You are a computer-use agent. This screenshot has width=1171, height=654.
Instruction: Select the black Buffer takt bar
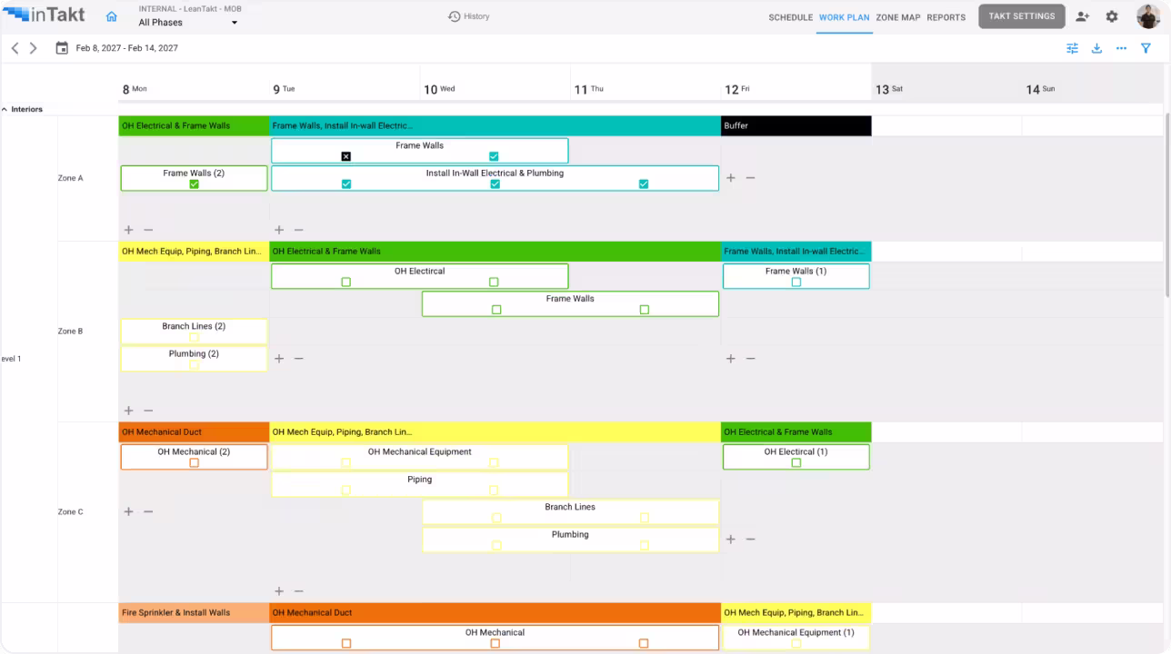(x=796, y=126)
